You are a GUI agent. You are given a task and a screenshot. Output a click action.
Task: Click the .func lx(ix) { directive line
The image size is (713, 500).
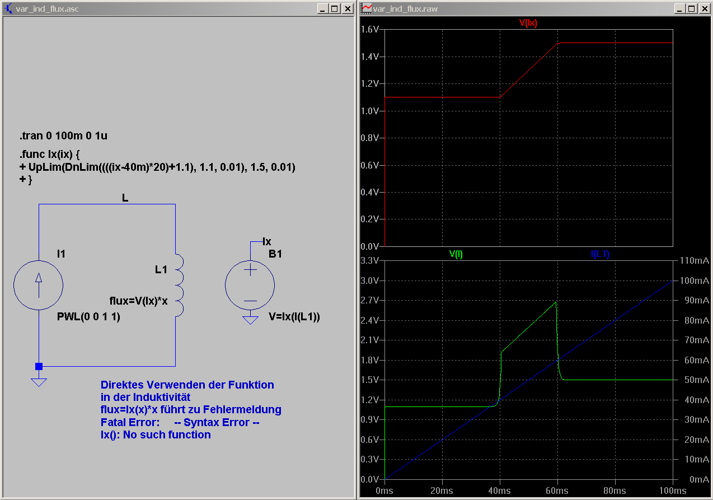pyautogui.click(x=50, y=154)
